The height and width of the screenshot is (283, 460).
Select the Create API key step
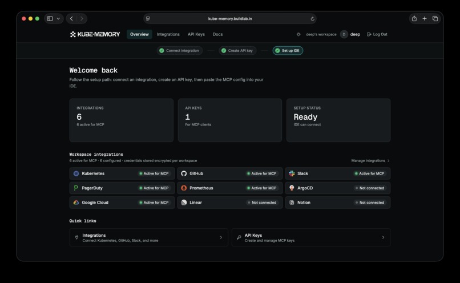tap(237, 50)
